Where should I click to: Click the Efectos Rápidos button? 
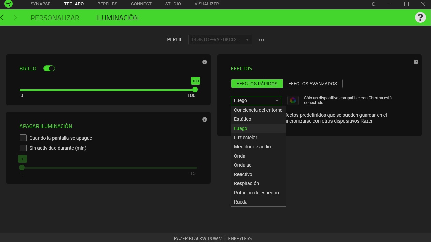(x=257, y=84)
